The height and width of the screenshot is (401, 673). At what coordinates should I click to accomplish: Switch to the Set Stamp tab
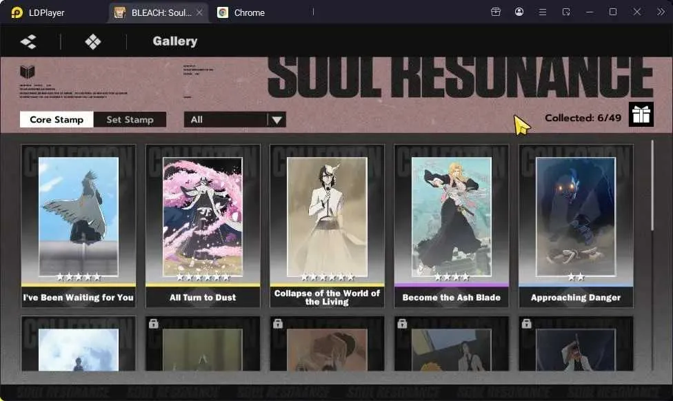130,120
